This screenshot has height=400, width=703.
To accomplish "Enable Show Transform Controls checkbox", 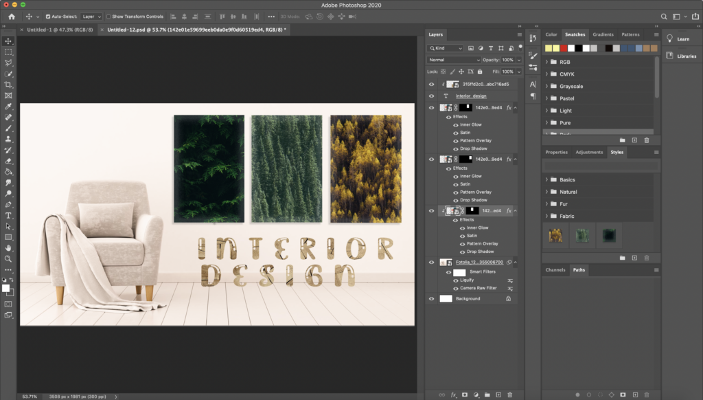I will pos(108,16).
